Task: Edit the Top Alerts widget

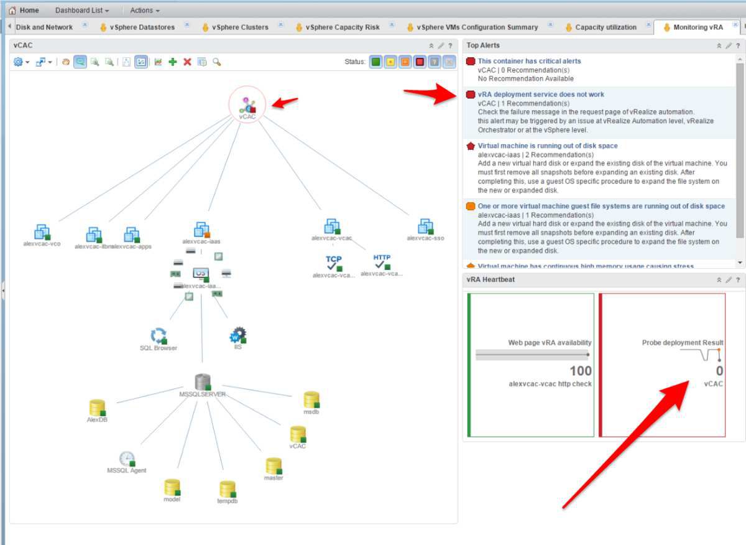Action: pyautogui.click(x=729, y=45)
